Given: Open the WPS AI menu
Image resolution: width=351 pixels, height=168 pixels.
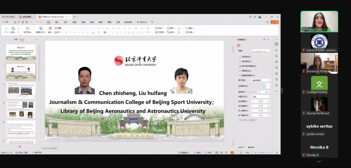Looking at the screenshot, I should tap(142, 22).
